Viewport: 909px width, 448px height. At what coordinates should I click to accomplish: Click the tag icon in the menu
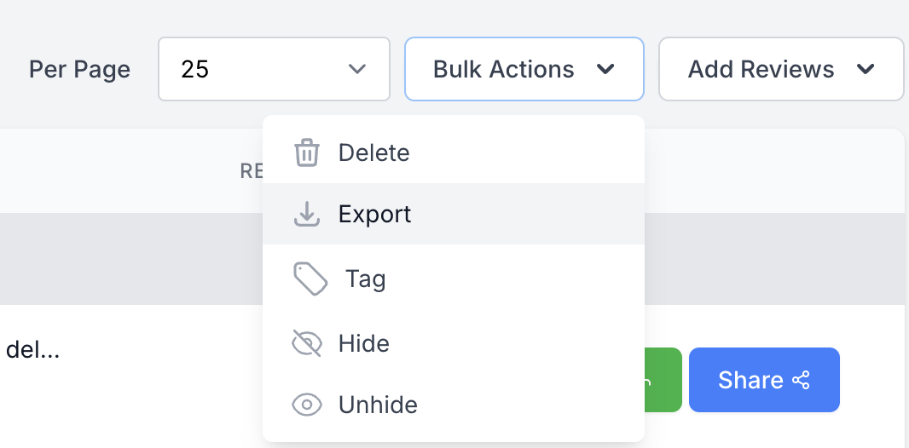[310, 279]
